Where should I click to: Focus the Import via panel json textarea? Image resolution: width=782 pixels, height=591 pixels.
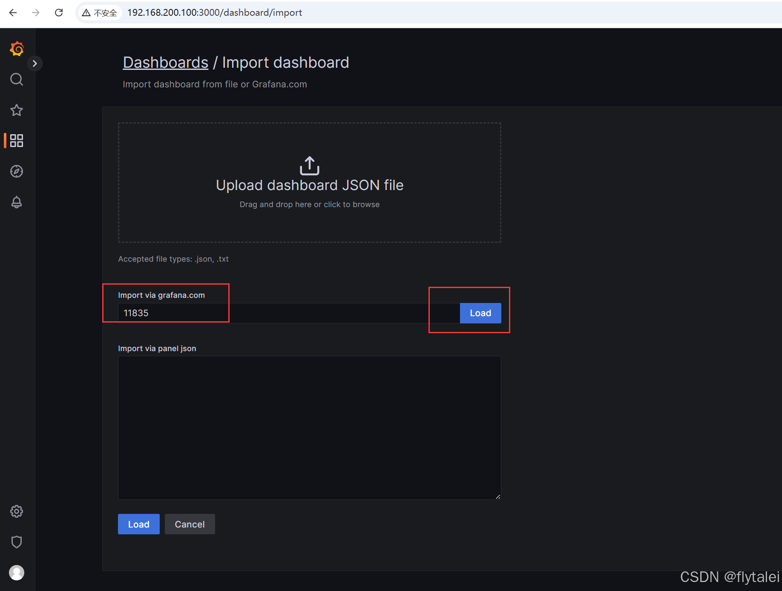coord(310,428)
